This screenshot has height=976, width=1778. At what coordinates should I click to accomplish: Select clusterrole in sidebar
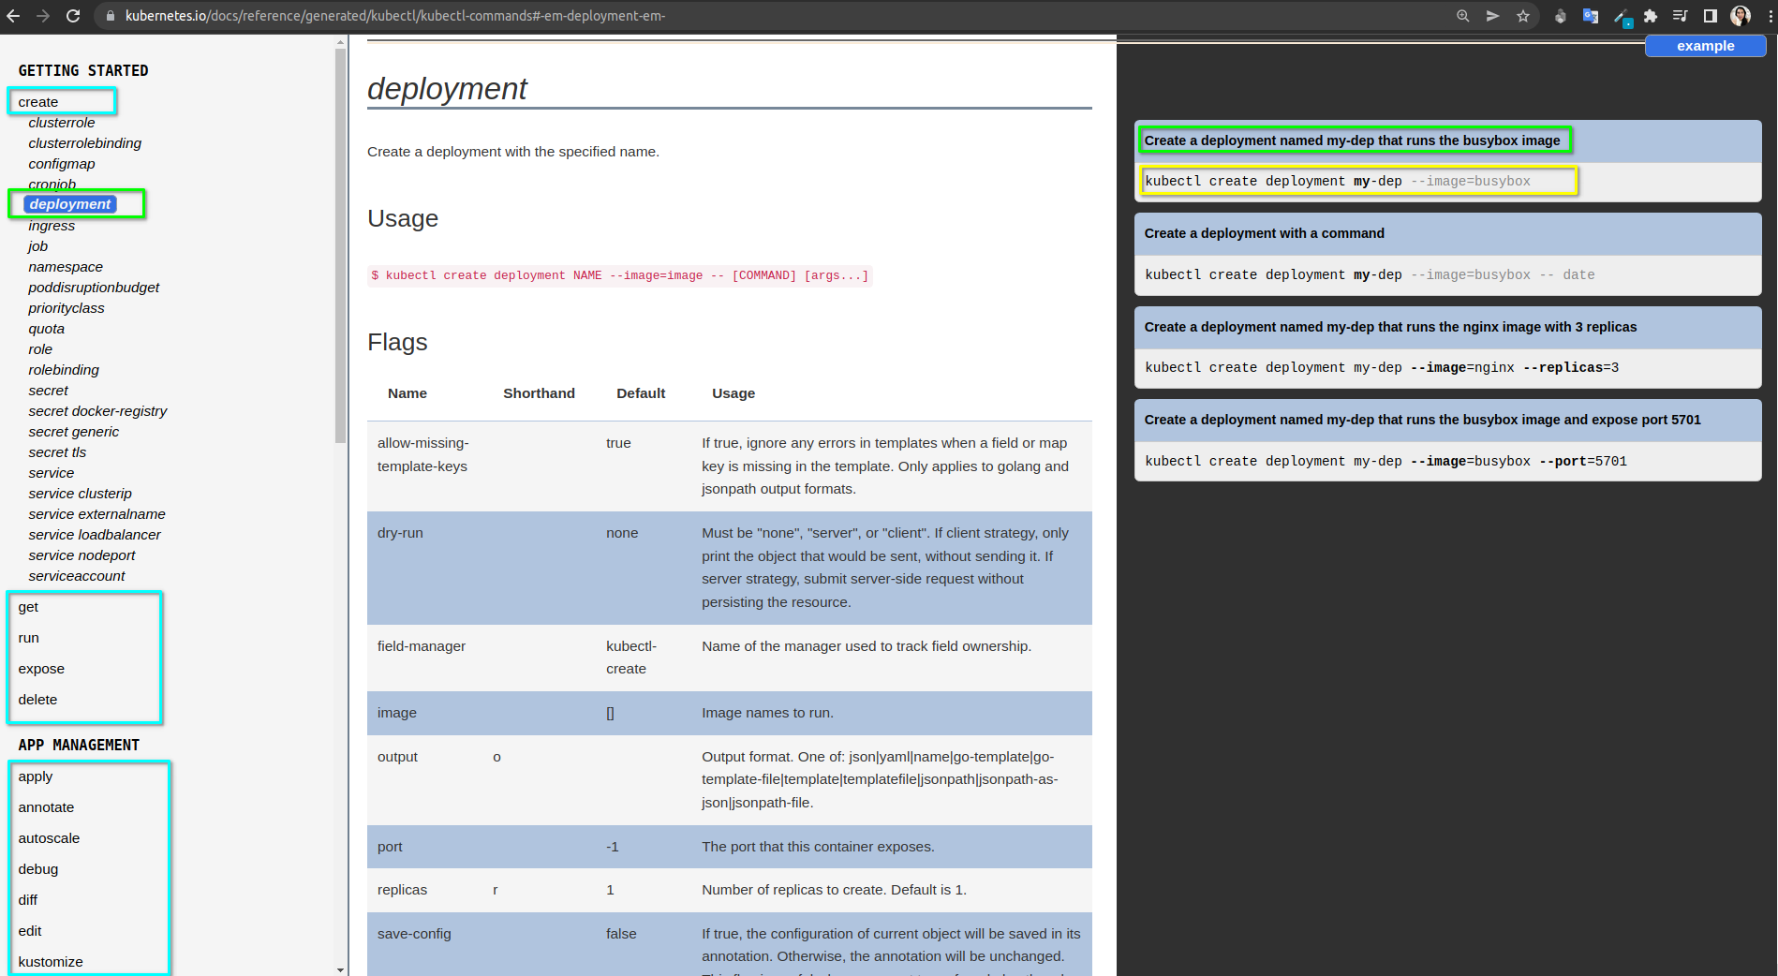(62, 123)
